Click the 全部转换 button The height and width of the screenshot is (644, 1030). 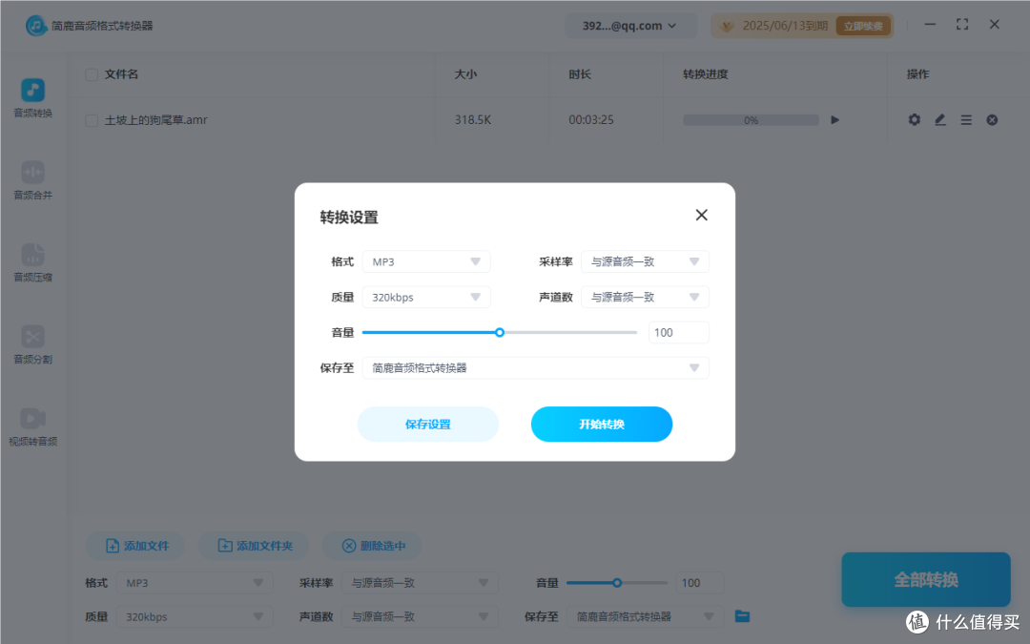click(925, 580)
